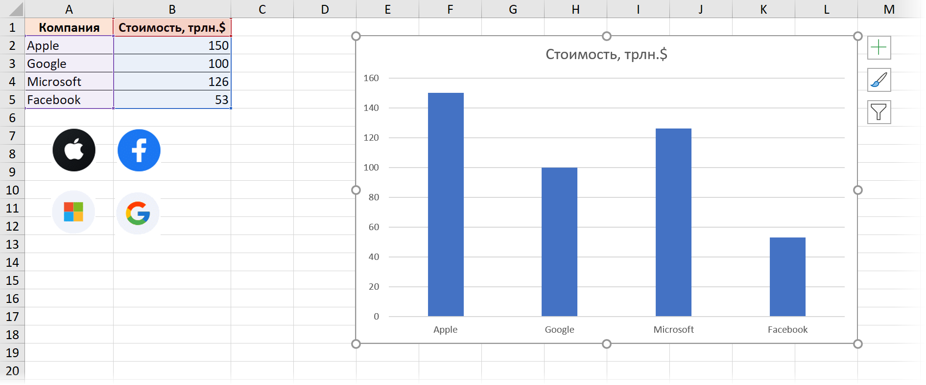Select cell containing Microsoft in column A
Viewport: 926px width, 385px height.
coord(69,82)
